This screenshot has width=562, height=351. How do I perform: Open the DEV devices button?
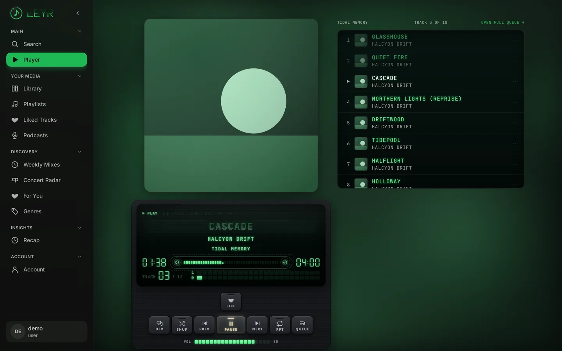tap(159, 325)
